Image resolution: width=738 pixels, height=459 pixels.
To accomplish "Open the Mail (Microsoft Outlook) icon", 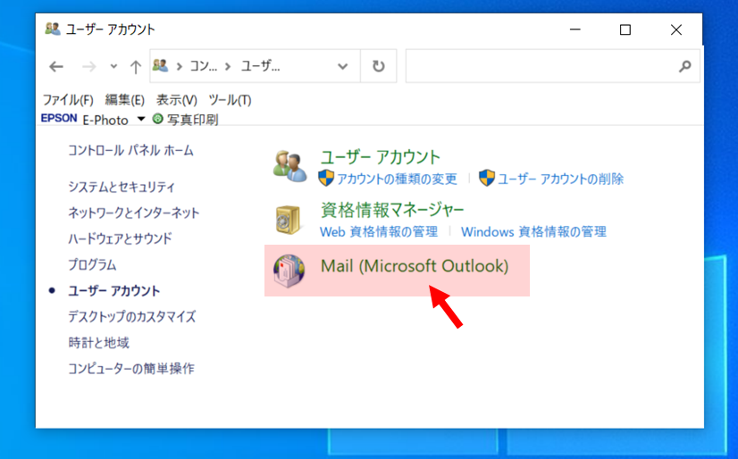I will 289,270.
